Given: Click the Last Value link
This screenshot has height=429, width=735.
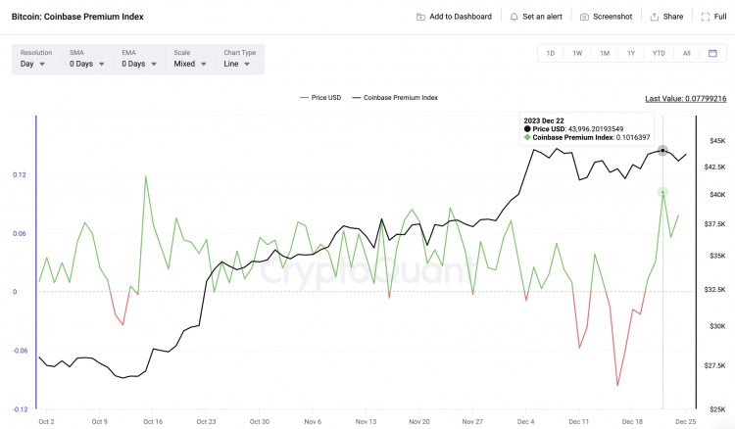Looking at the screenshot, I should click(x=685, y=98).
